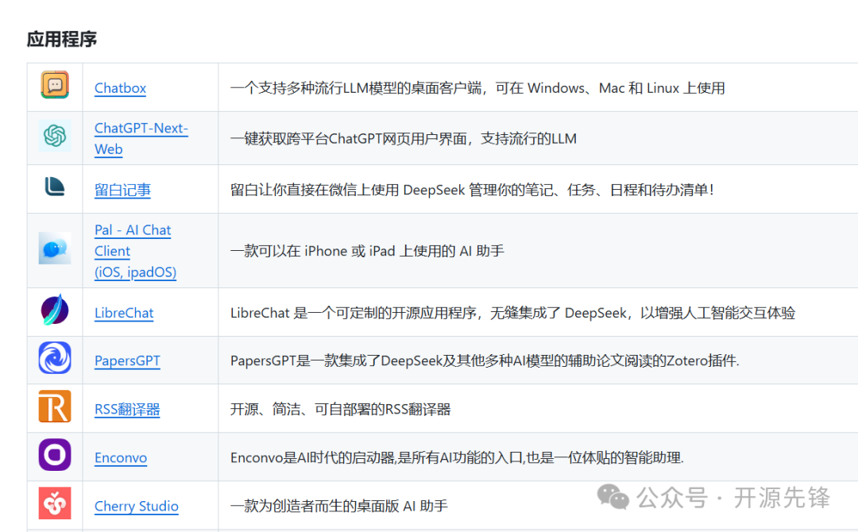The image size is (858, 532).
Task: Click the text 一款为创造者而生的桌面版 AI 助手
Action: (x=338, y=507)
